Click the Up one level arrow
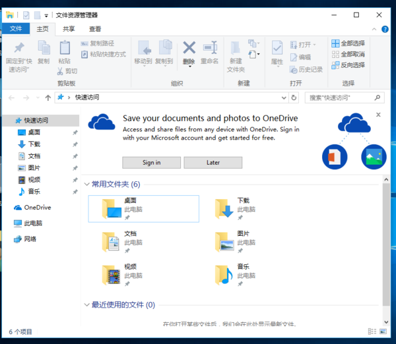The height and width of the screenshot is (344, 396). tap(48, 98)
